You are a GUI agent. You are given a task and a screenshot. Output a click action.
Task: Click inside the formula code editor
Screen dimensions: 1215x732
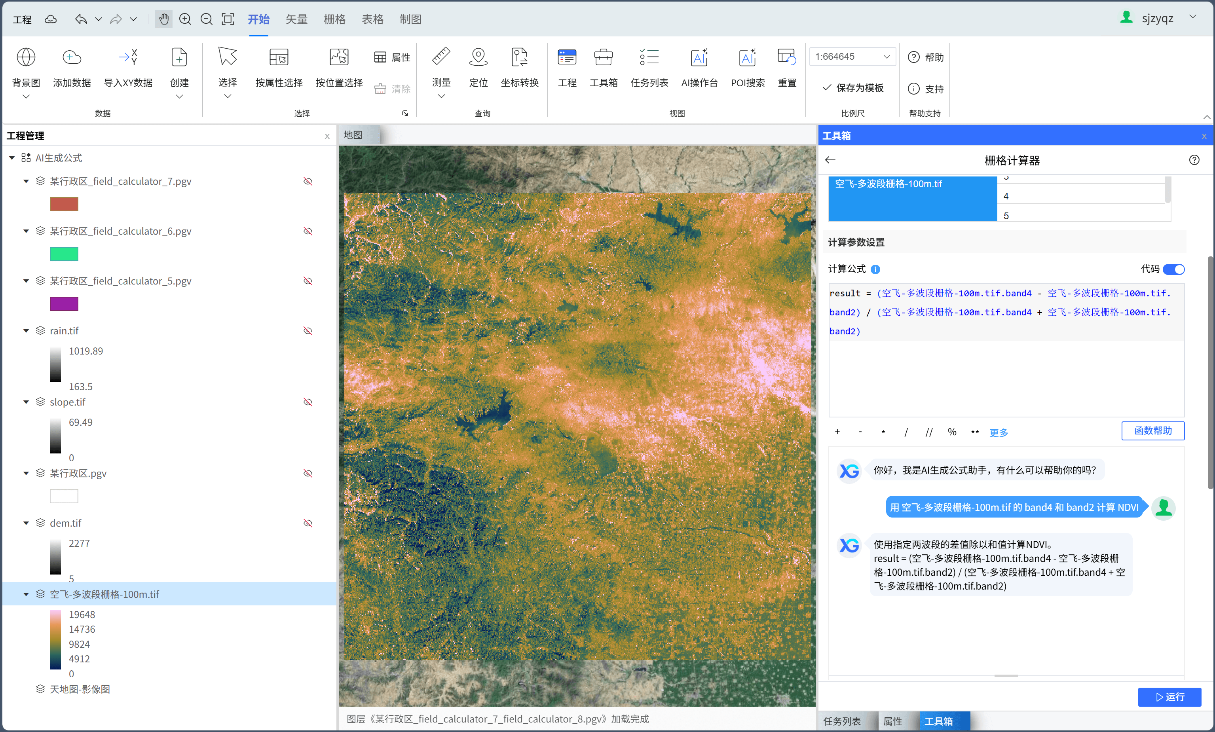pyautogui.click(x=1006, y=375)
